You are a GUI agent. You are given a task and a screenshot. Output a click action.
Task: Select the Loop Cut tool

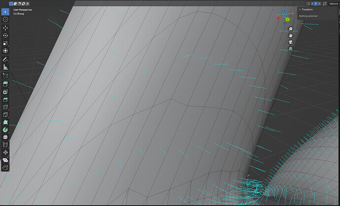pyautogui.click(x=5, y=107)
